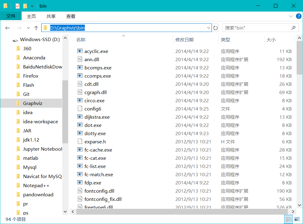
Task: Select the fc-cat.exe file name
Action: tap(95, 158)
